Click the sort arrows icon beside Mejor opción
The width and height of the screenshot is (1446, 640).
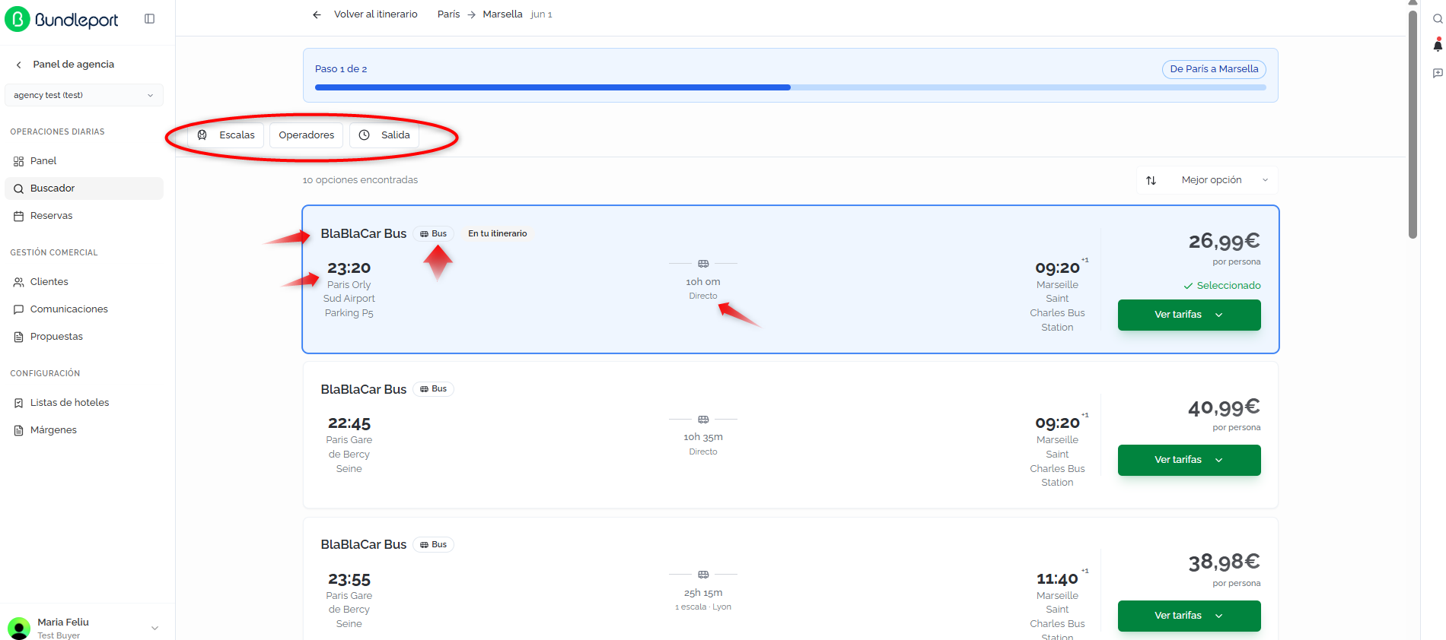pos(1151,180)
